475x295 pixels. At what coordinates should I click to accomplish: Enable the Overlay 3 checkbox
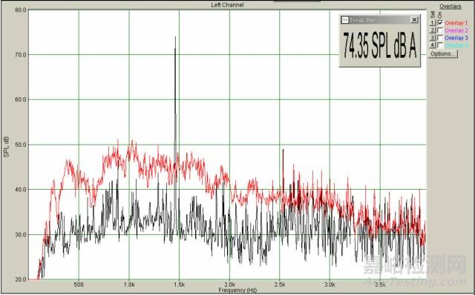[x=440, y=38]
